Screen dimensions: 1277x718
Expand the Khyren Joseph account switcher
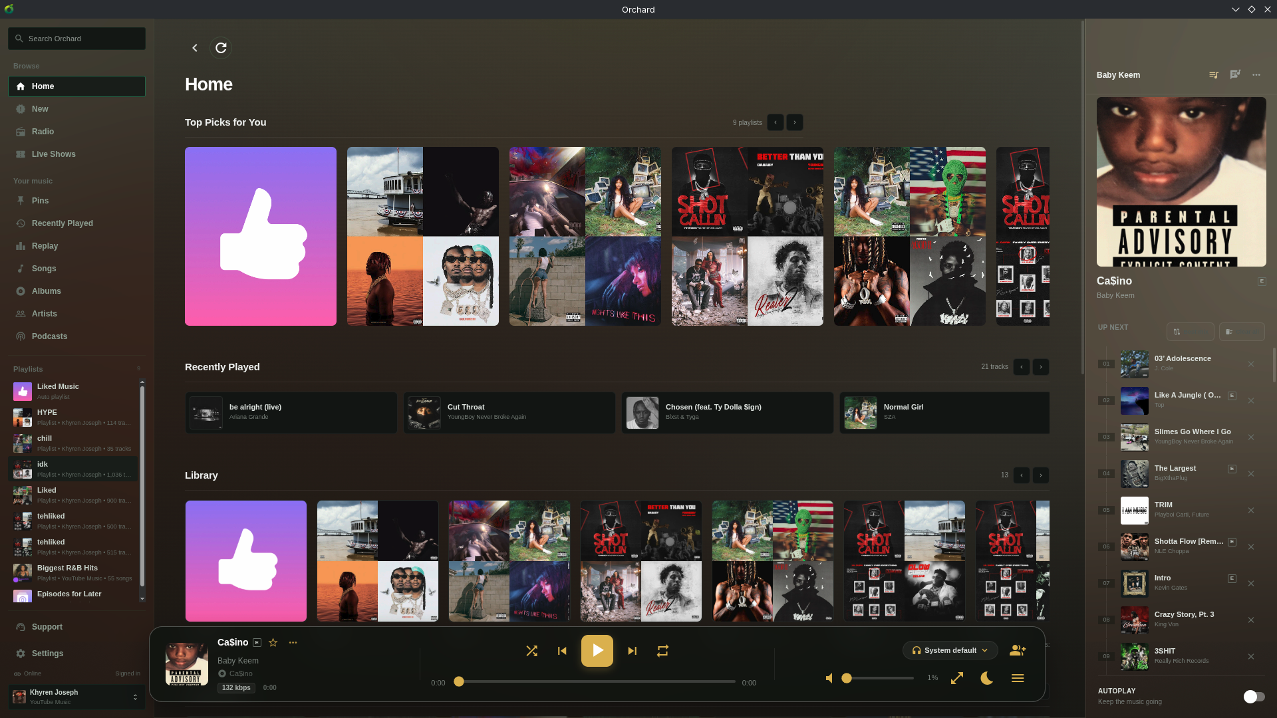tap(76, 697)
